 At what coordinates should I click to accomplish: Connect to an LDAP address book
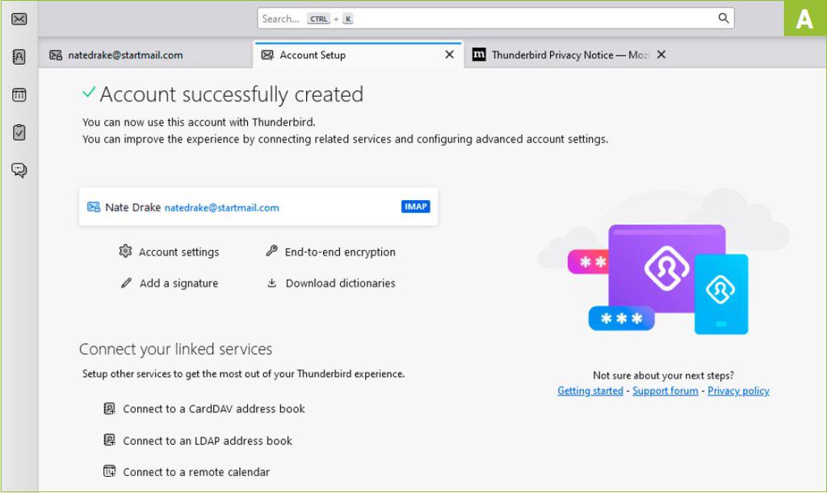coord(198,441)
